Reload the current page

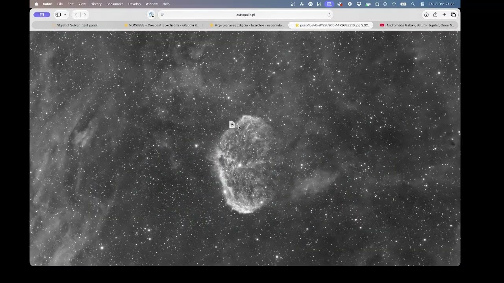(x=329, y=15)
